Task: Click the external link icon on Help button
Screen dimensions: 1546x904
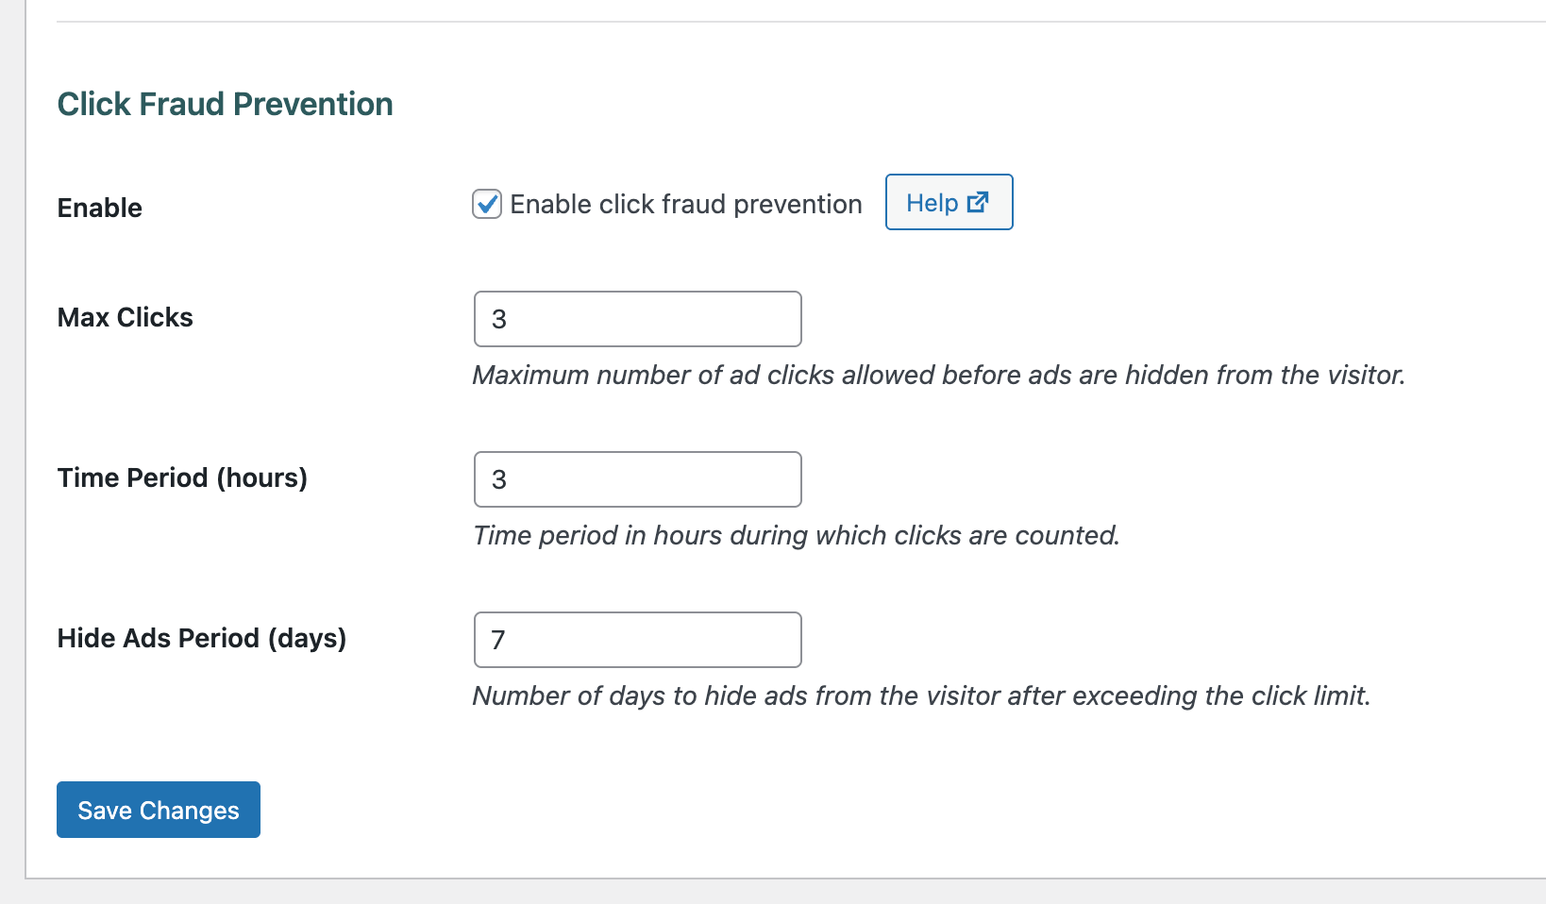Action: pyautogui.click(x=977, y=201)
